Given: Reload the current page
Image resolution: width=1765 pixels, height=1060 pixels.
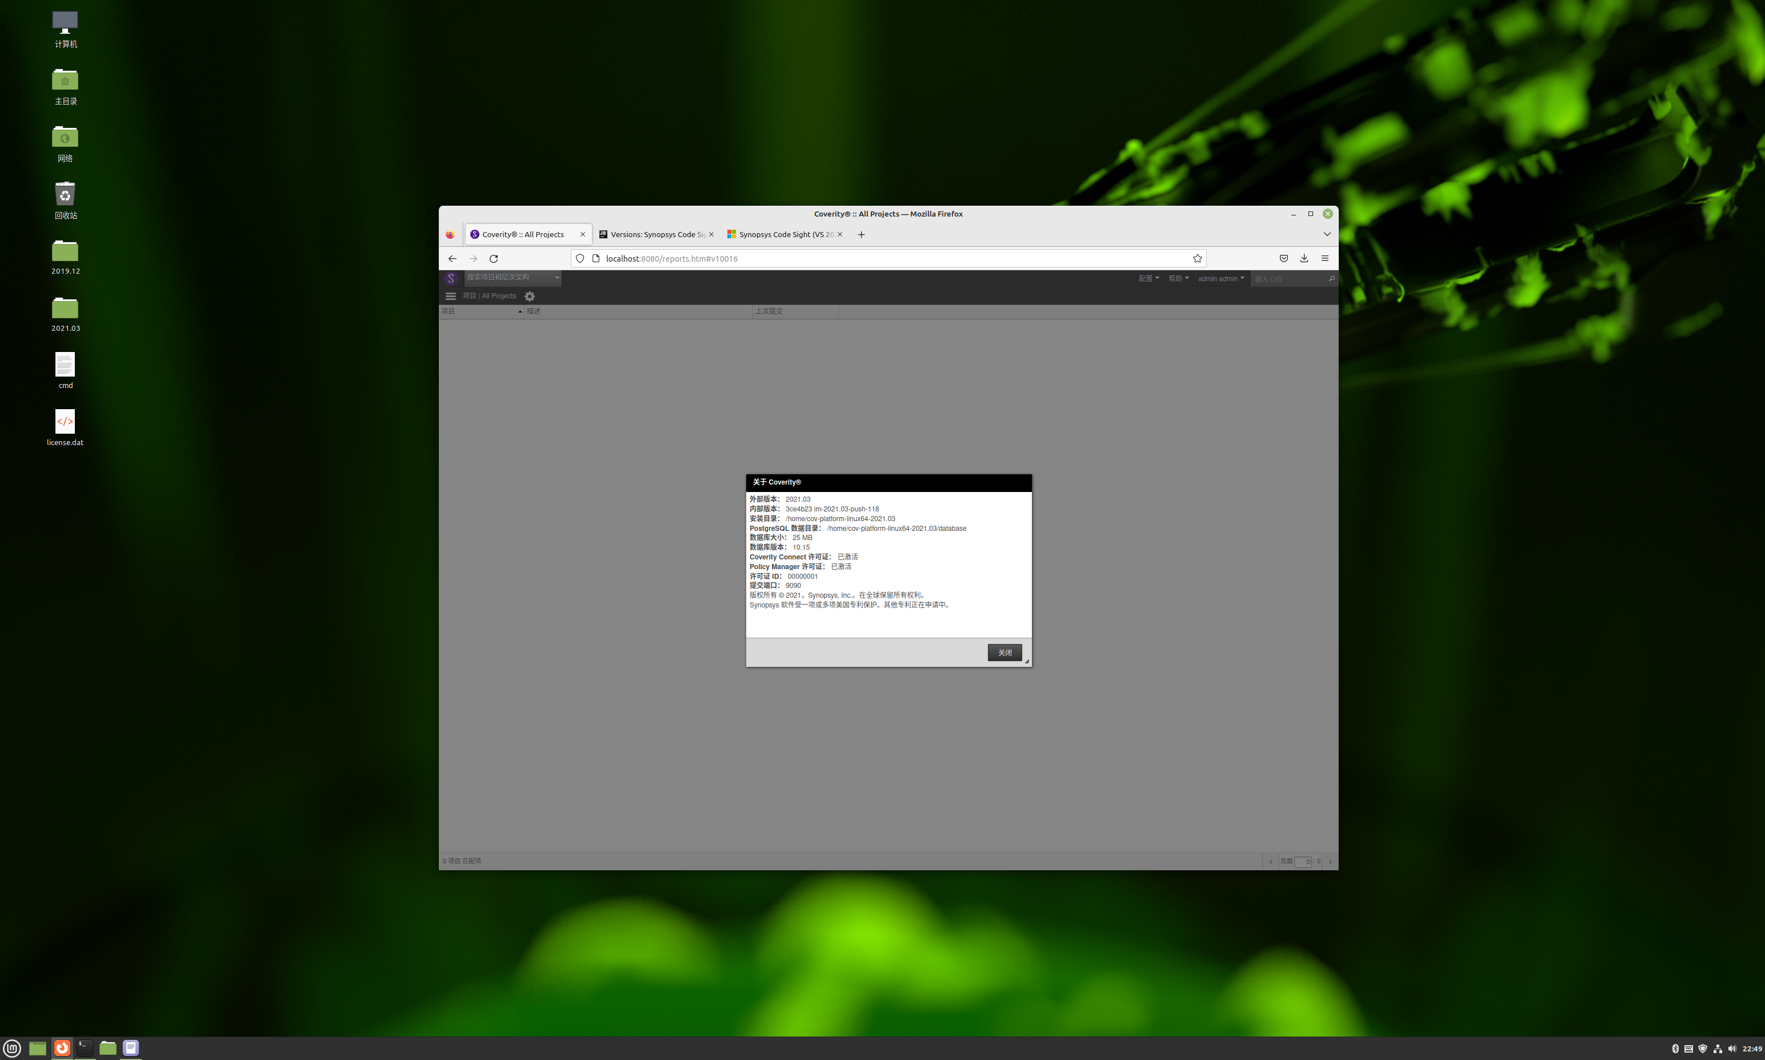Looking at the screenshot, I should 493,258.
